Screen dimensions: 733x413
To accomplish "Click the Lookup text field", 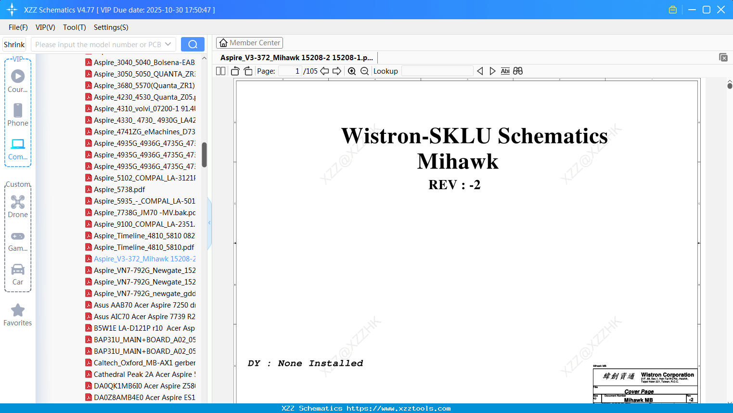I will pos(437,71).
